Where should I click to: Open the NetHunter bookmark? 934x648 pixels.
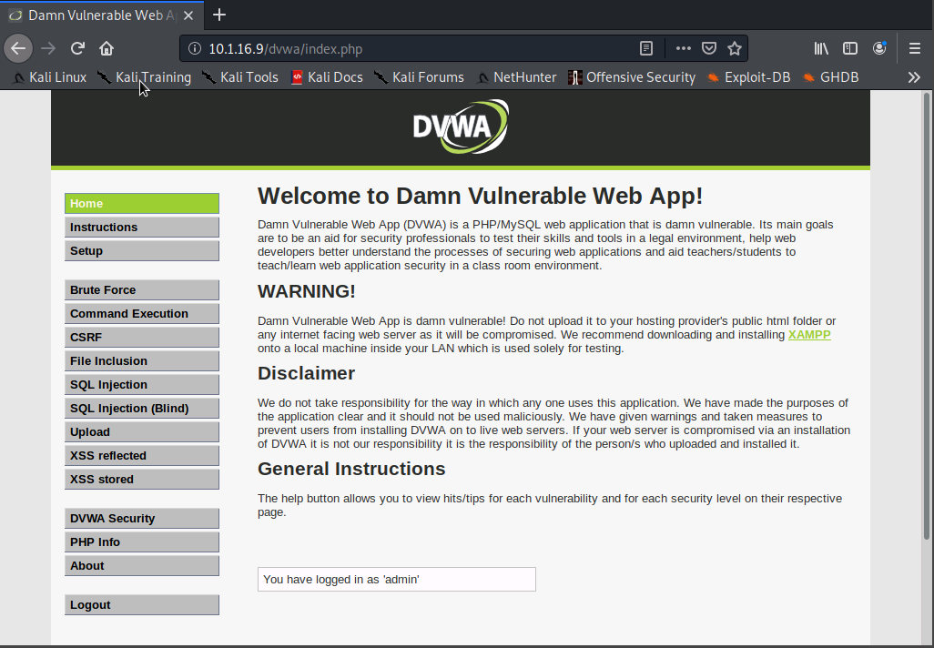(x=516, y=77)
